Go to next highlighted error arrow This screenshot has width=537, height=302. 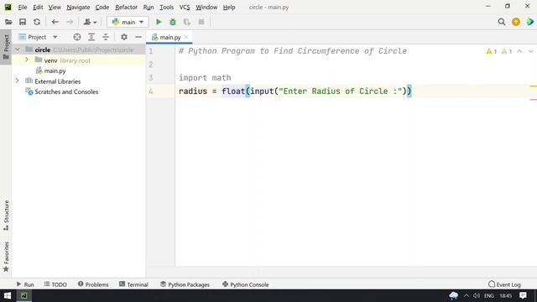tap(531, 51)
